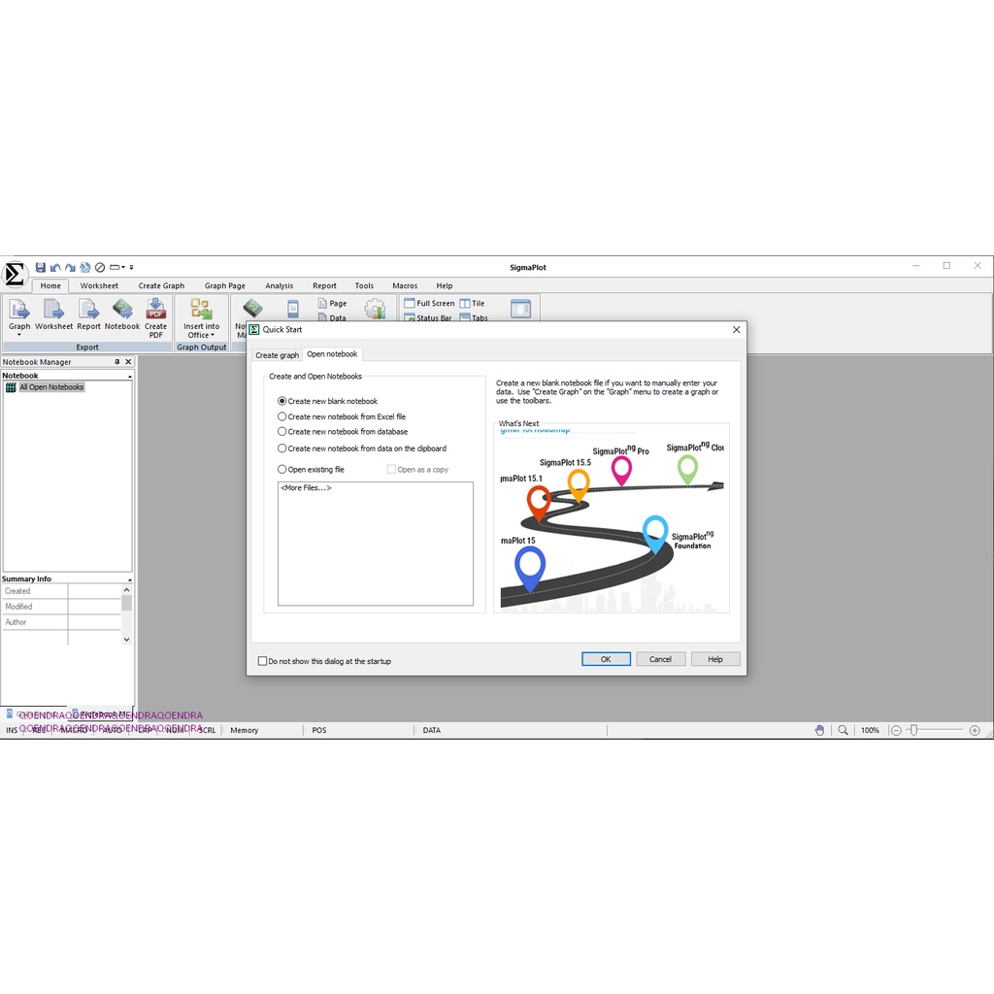Screen dimensions: 994x994
Task: Click the zoom slider handle in status bar
Action: [913, 730]
